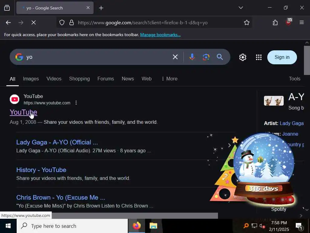Open 'Lady Gaga - A-YO (Official ...' link
Screen dimensions: 310x233
pos(57,142)
